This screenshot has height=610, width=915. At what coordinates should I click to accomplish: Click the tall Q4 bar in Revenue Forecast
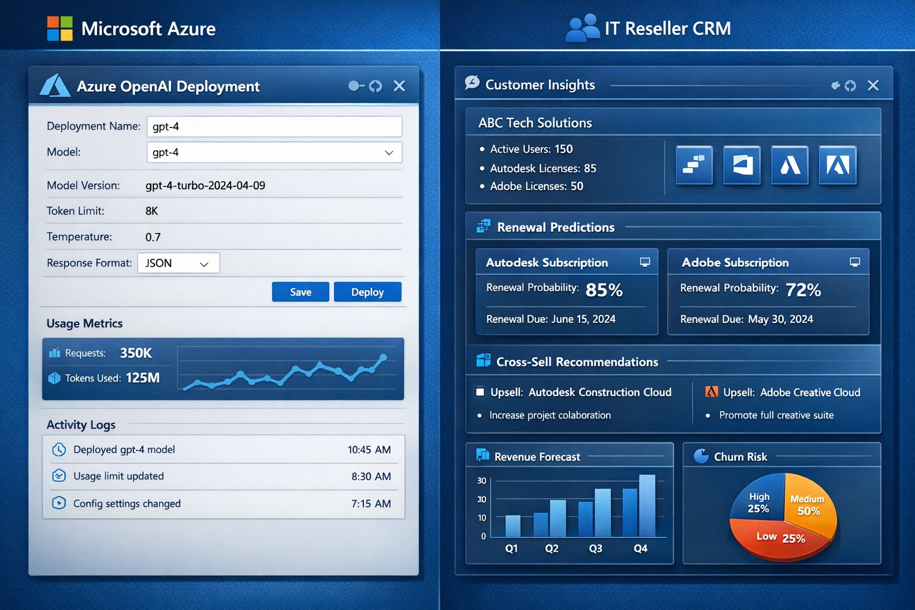[647, 506]
